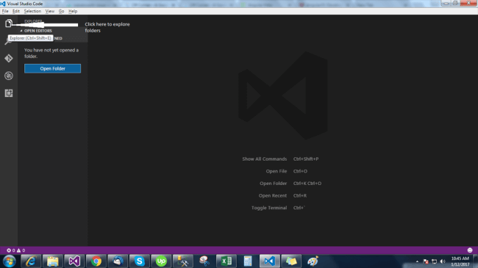Image resolution: width=478 pixels, height=268 pixels.
Task: Open the Debug view icon
Action: tap(9, 76)
